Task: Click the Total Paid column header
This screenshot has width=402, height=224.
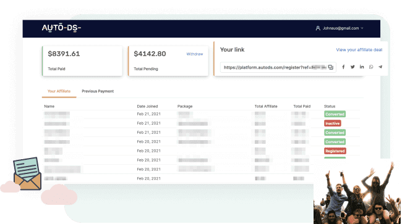Action: click(302, 106)
